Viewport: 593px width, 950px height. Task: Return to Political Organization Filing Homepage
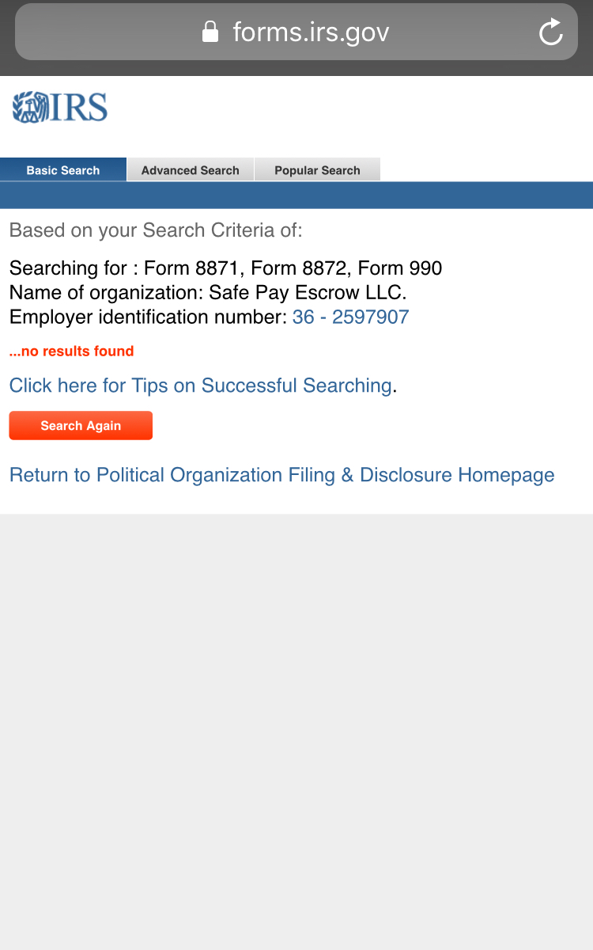pyautogui.click(x=281, y=475)
